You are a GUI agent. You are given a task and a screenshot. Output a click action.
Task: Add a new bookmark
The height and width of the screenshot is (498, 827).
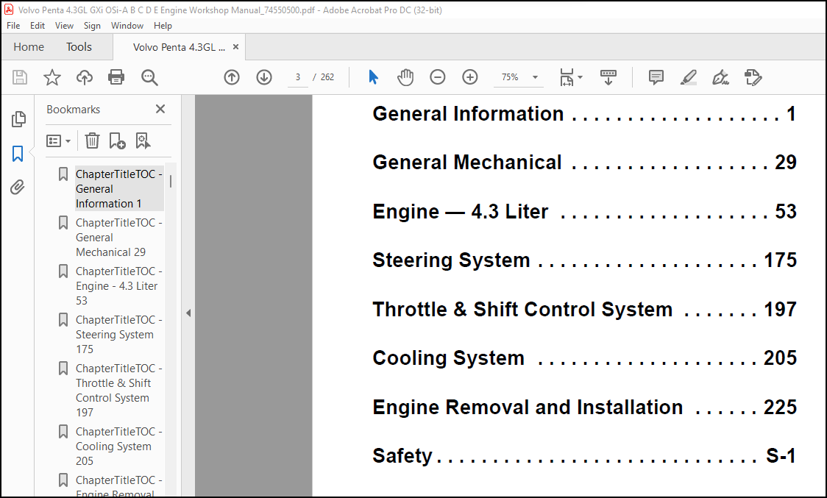117,140
